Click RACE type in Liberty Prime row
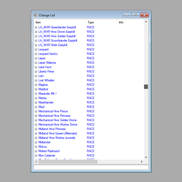This screenshot has width=182, height=182. coord(90,71)
